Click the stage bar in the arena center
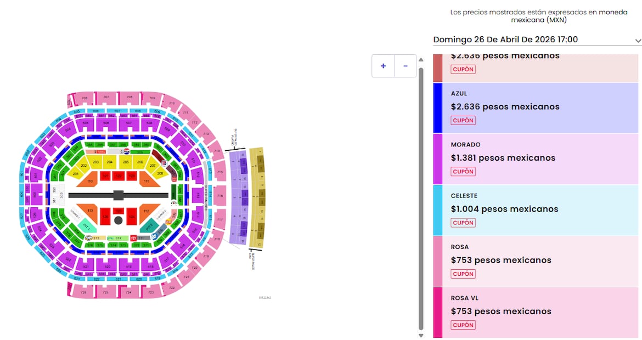The height and width of the screenshot is (340, 642). [117, 194]
